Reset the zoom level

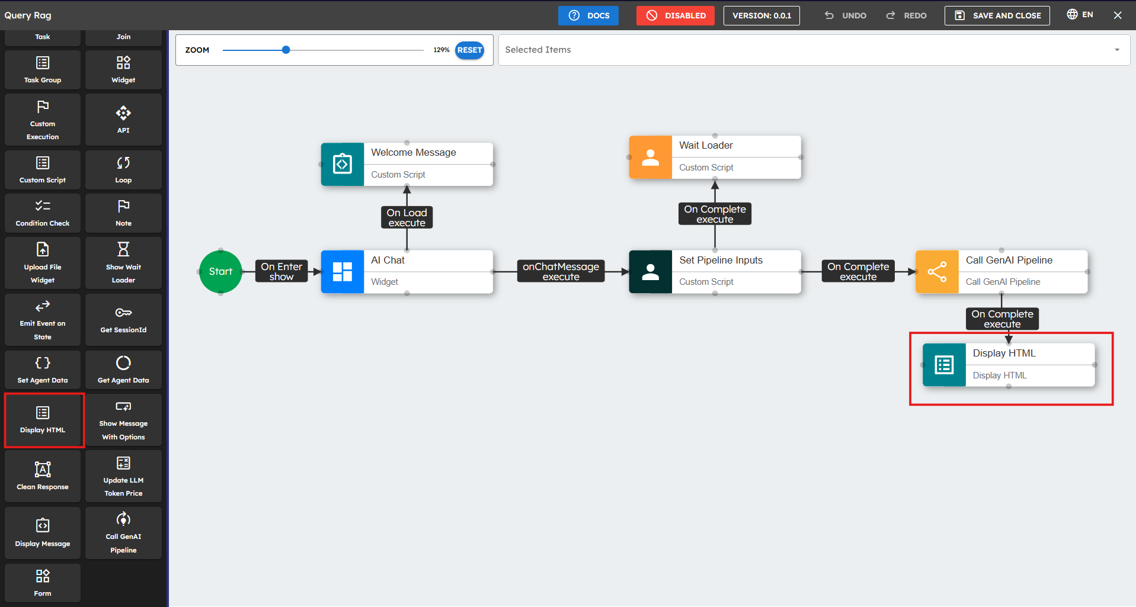(x=469, y=50)
